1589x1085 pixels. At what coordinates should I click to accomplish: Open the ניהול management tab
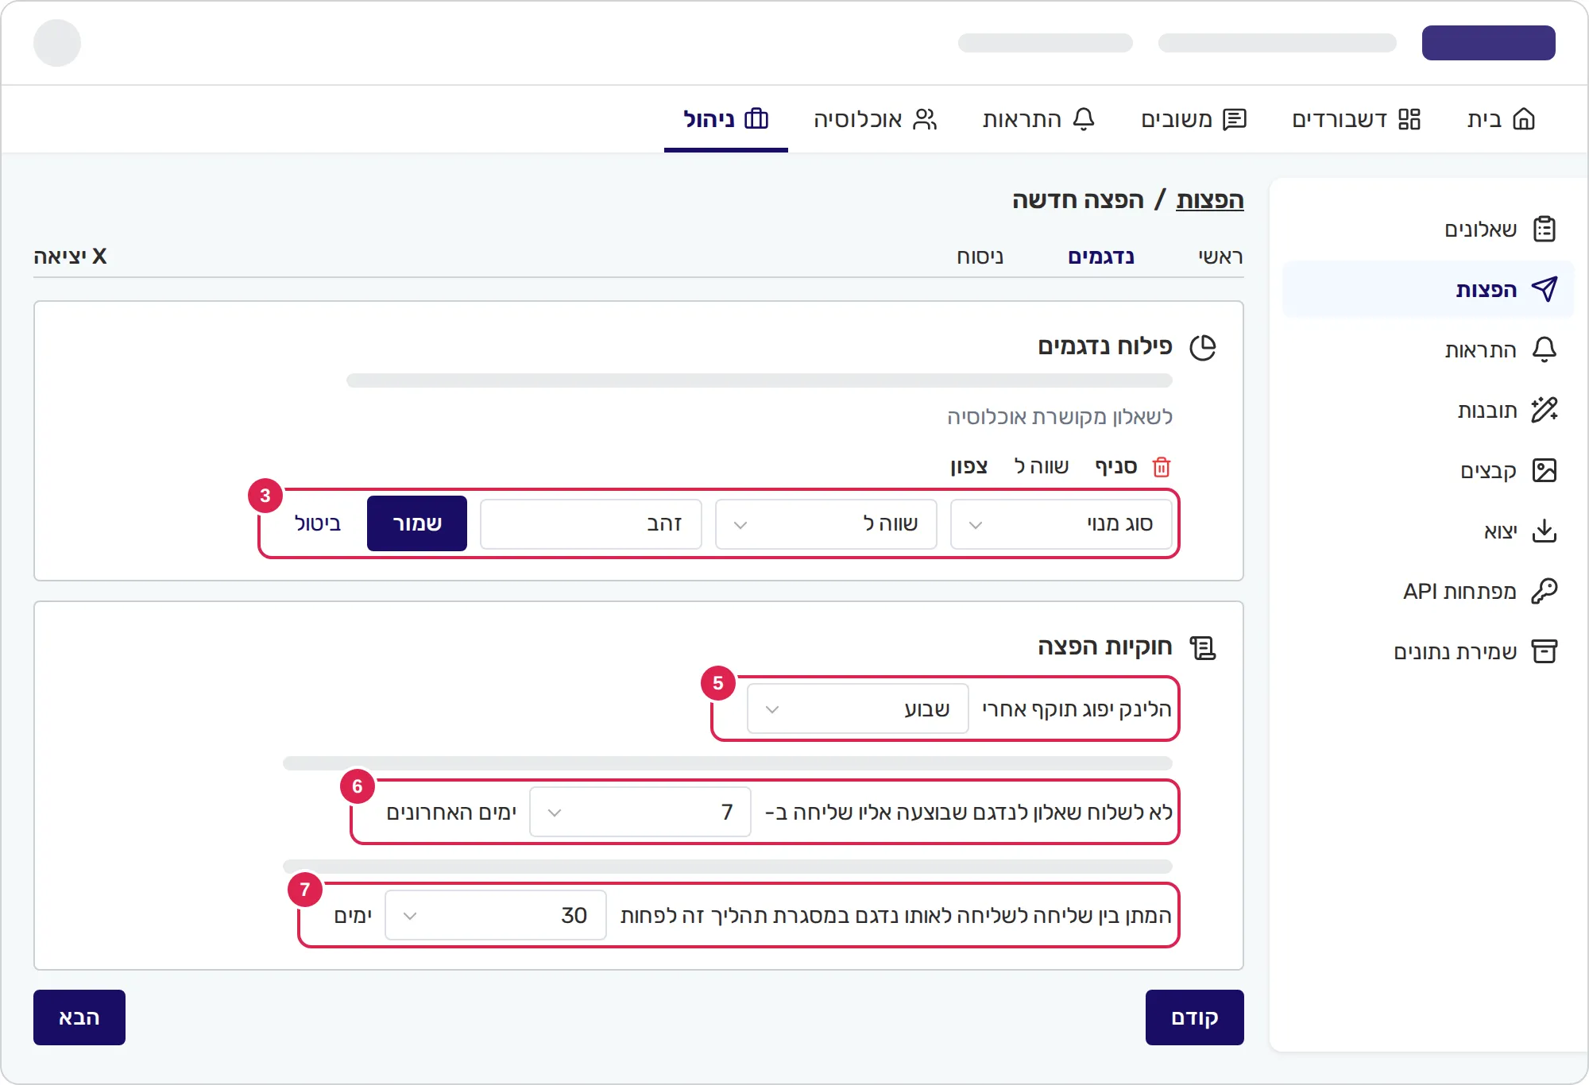tap(726, 119)
